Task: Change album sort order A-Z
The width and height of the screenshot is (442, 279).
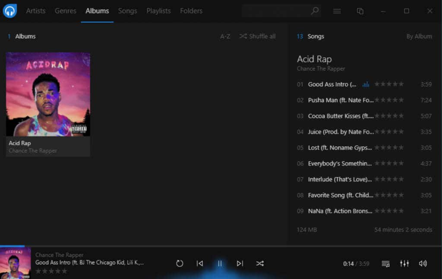Action: (225, 36)
